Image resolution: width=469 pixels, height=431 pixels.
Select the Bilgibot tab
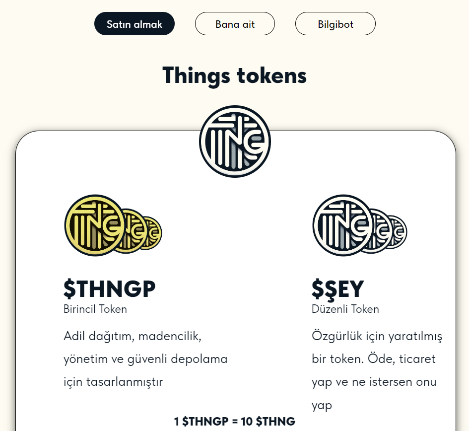coord(335,24)
